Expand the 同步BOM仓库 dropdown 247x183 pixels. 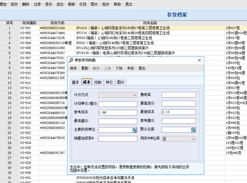tap(193, 139)
